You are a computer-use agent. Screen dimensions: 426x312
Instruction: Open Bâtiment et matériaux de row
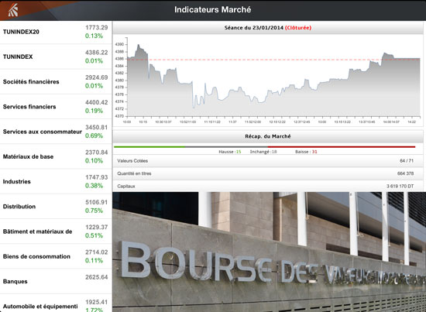[x=56, y=231]
